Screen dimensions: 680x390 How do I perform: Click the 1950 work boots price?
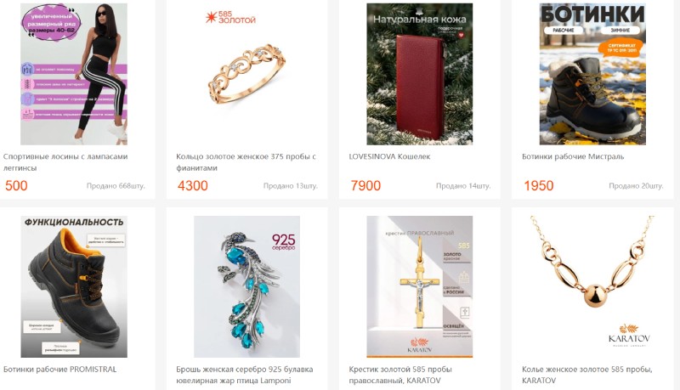tap(539, 185)
